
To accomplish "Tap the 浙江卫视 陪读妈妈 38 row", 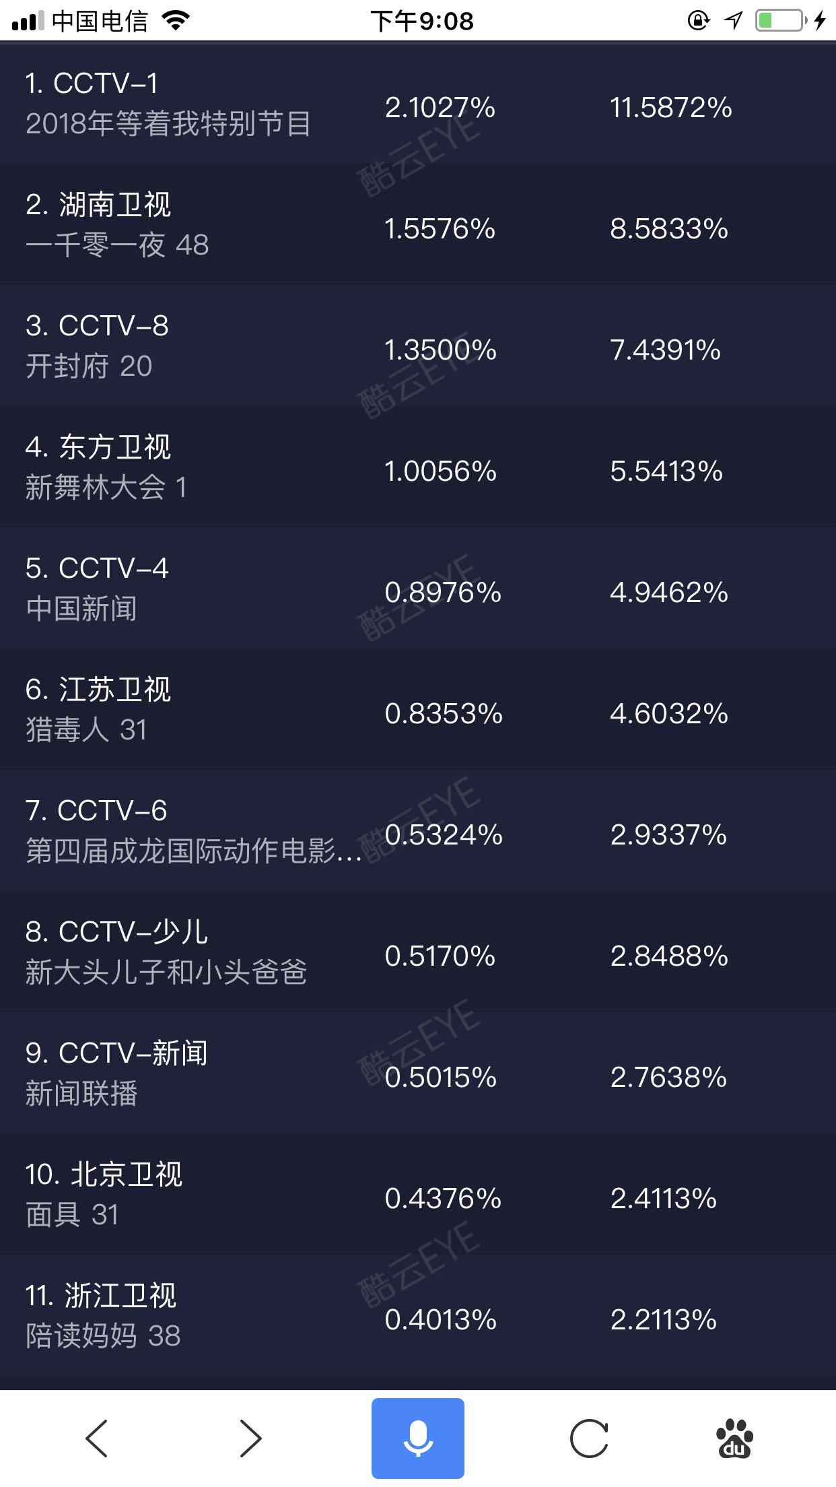I will 418,1315.
